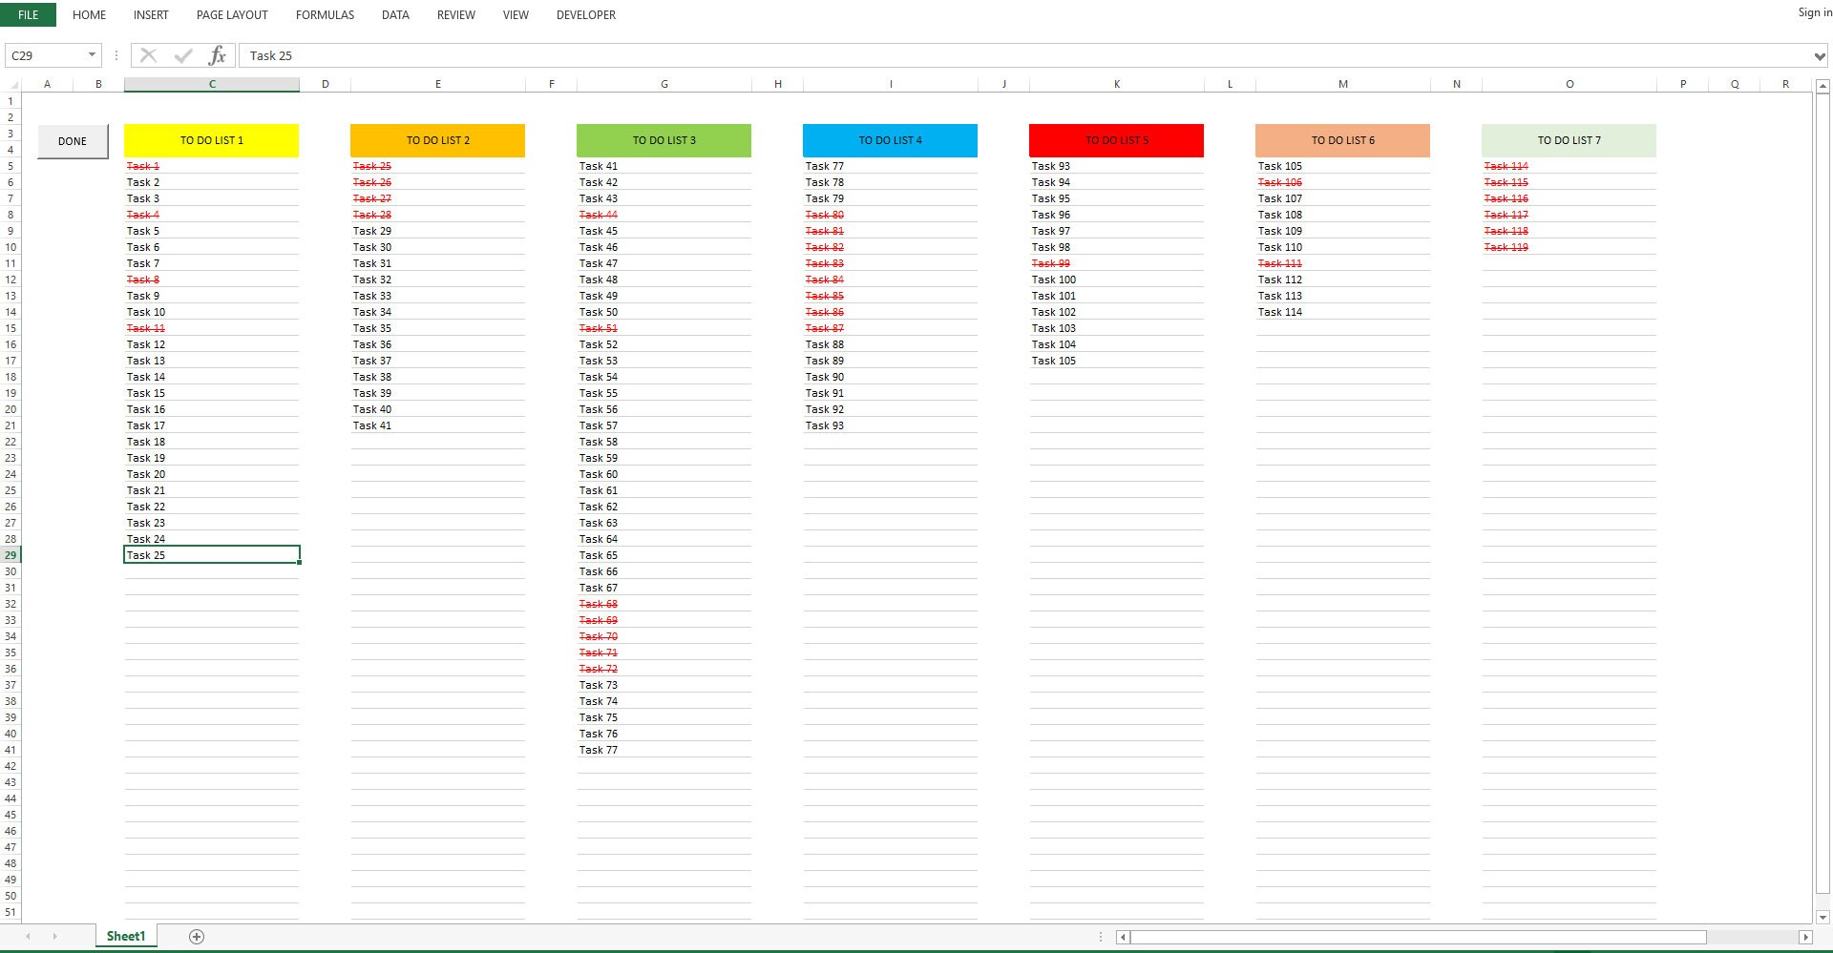Open the FILE menu
The height and width of the screenshot is (953, 1833).
click(x=28, y=14)
